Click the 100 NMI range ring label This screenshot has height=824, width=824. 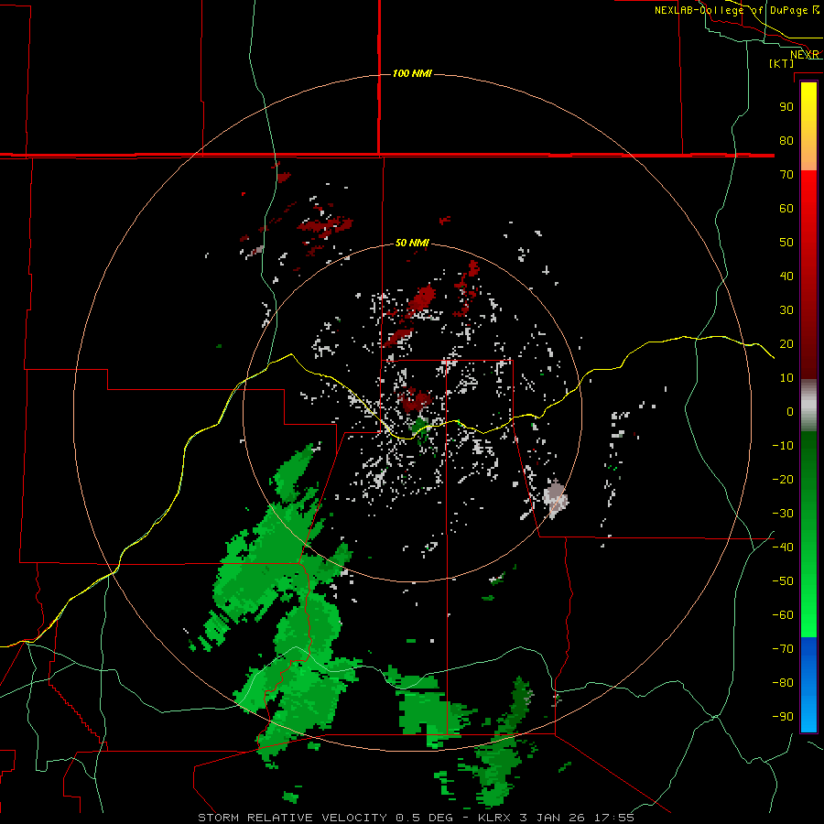pyautogui.click(x=412, y=73)
